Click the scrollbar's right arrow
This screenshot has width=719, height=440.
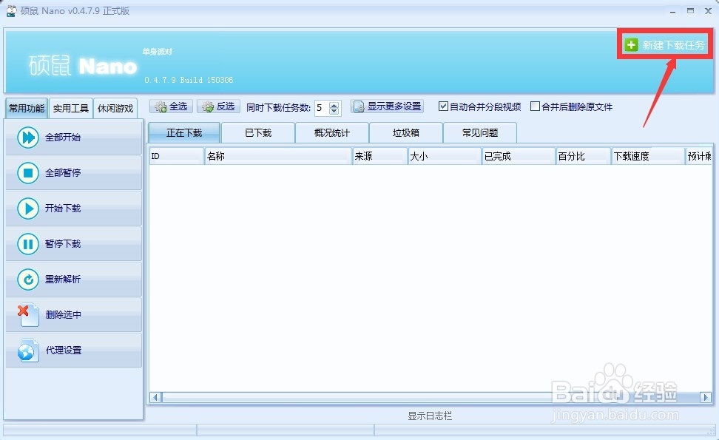(x=705, y=397)
